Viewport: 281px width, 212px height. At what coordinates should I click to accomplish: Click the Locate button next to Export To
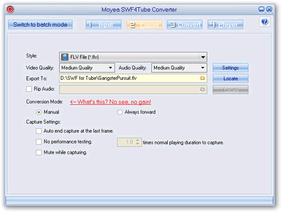(230, 78)
